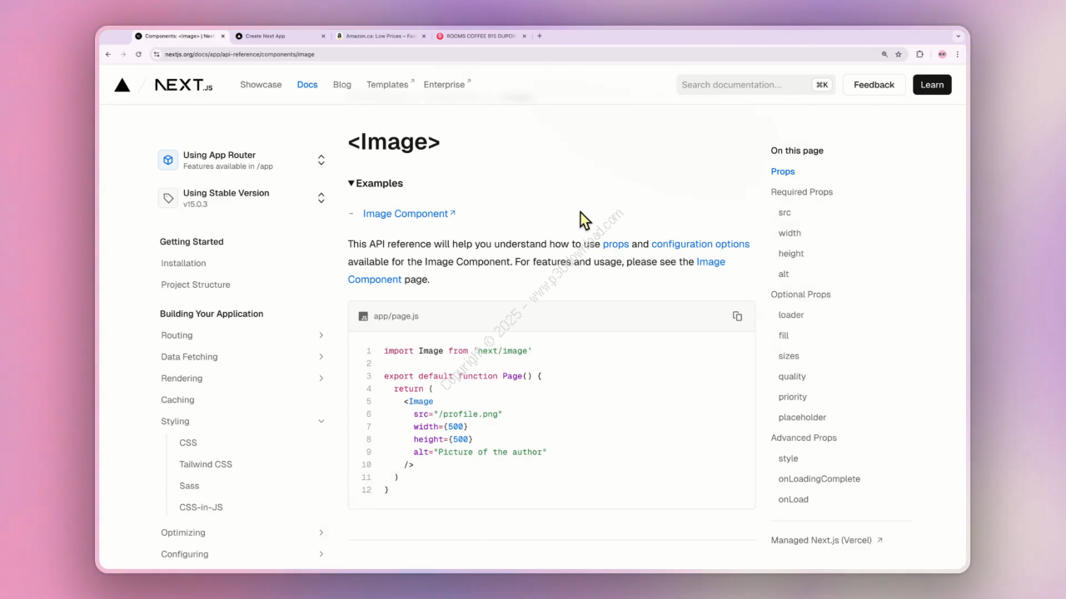The width and height of the screenshot is (1066, 599).
Task: Jump to Advanced Props section
Action: 804,438
